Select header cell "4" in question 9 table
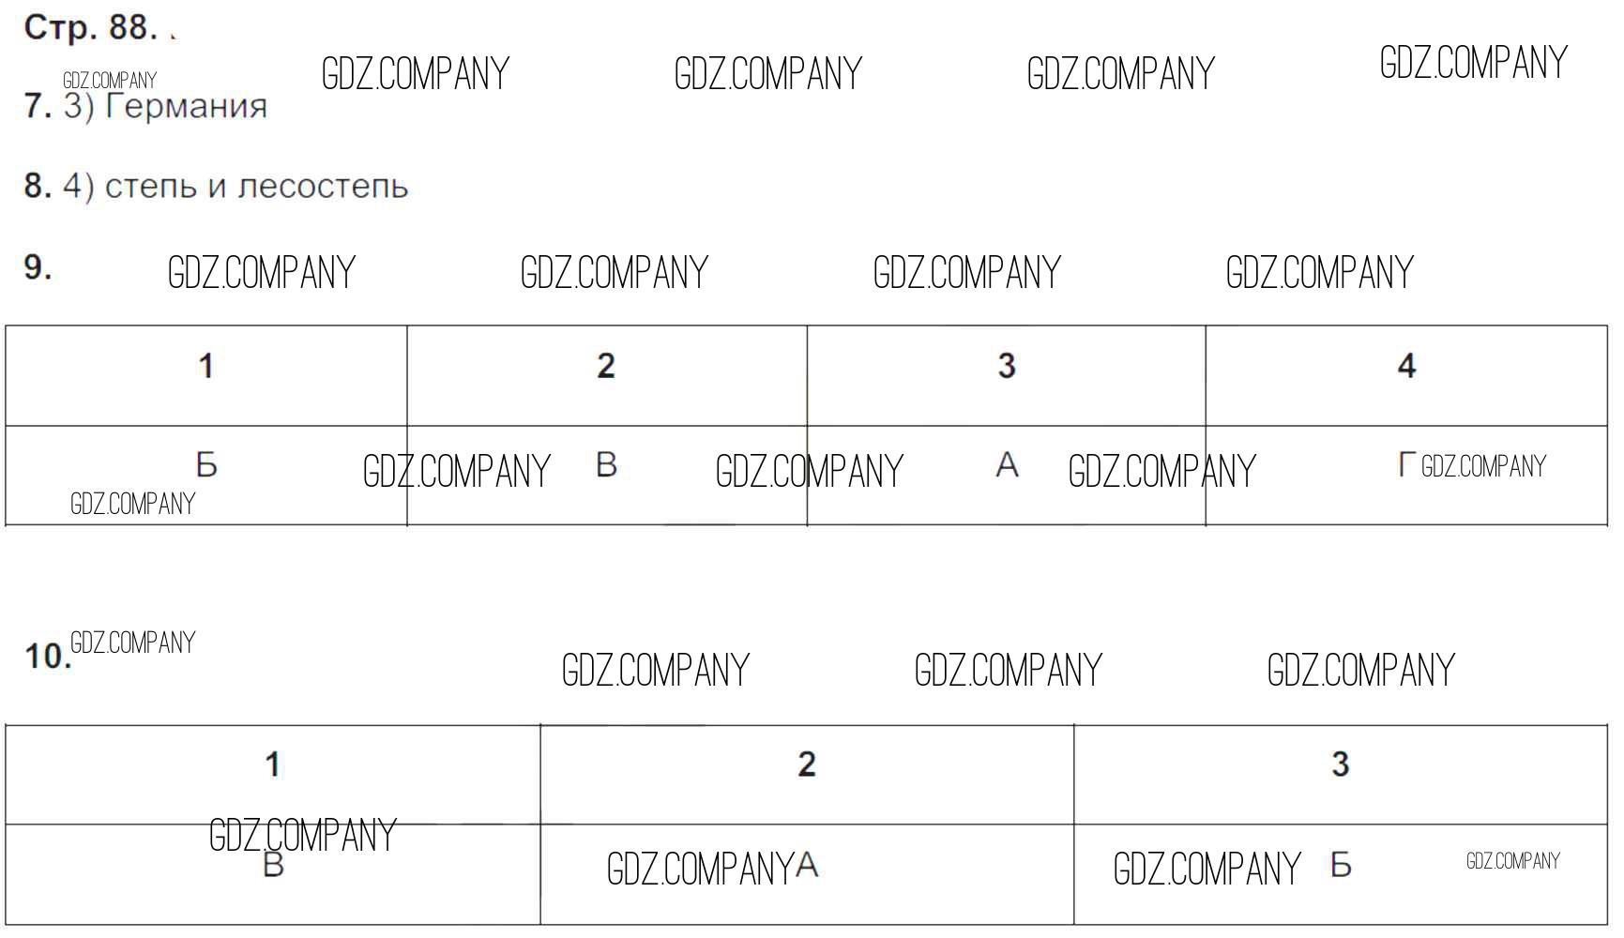 [x=1406, y=366]
